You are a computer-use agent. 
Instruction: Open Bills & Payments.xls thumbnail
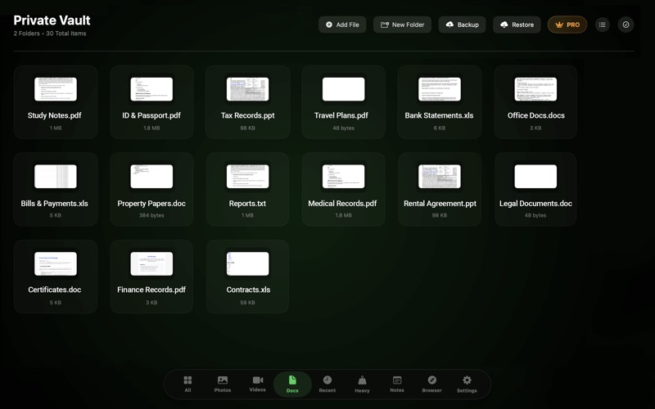(56, 176)
